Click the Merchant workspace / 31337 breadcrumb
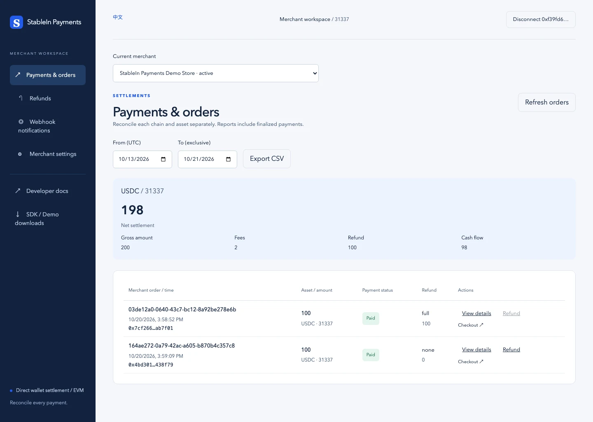593x422 pixels. (314, 19)
